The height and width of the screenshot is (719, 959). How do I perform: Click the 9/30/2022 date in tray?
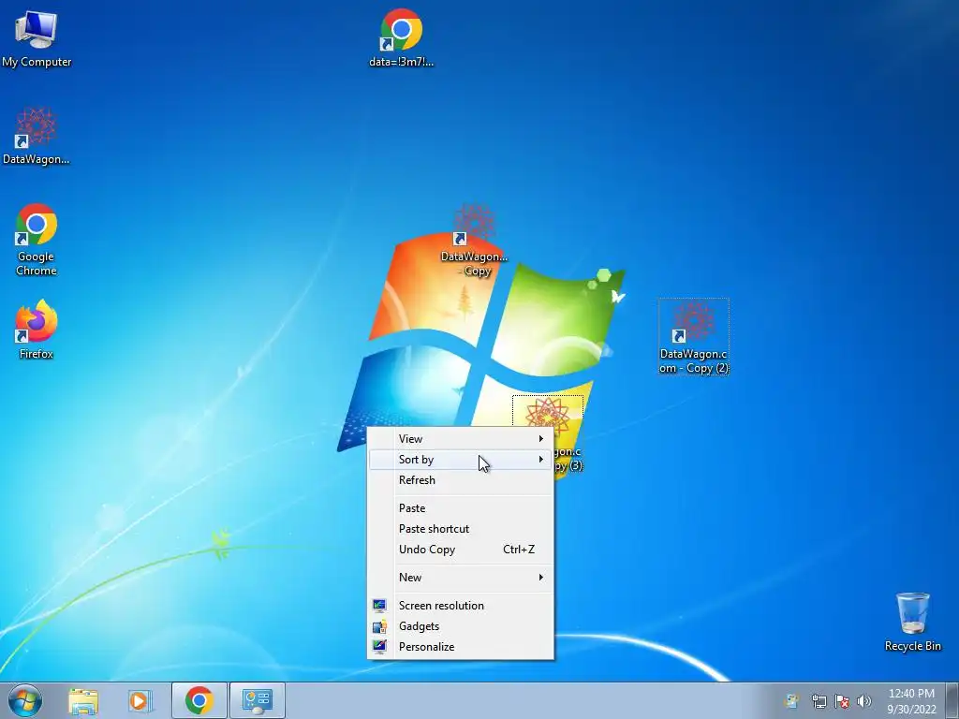coord(911,710)
